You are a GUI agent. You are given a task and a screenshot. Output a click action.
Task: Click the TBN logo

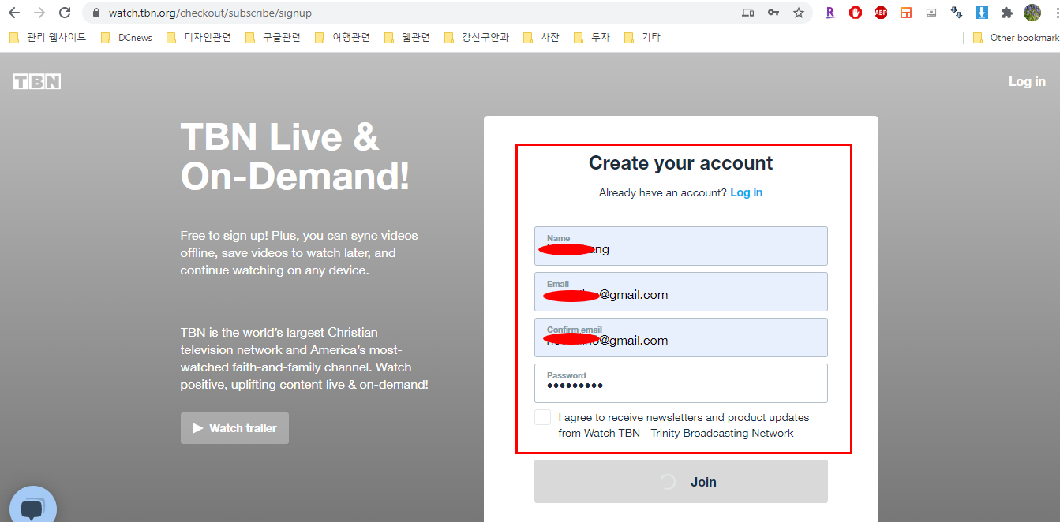37,81
